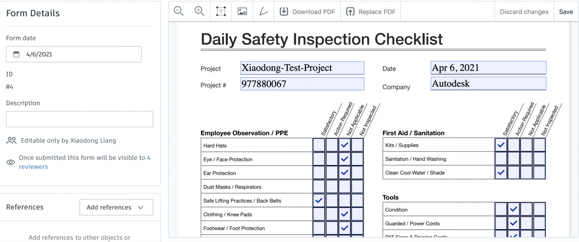Select the signature pen tool icon

pyautogui.click(x=263, y=12)
